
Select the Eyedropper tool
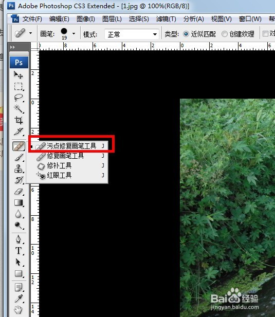coord(19,299)
